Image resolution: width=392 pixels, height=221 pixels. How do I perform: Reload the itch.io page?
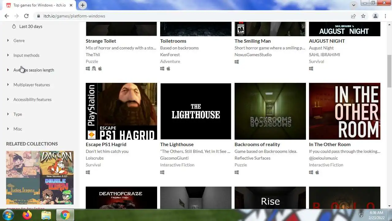(26, 16)
